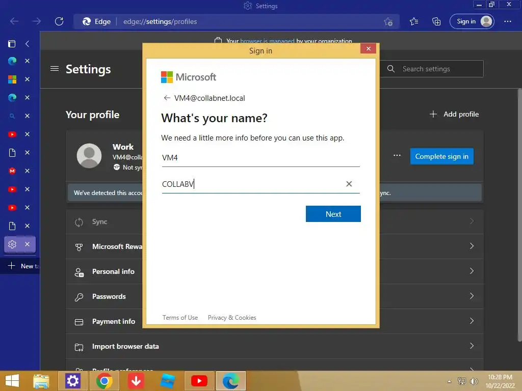Open the Settings and more ellipsis menu
Viewport: 522px width, 391px height.
click(507, 21)
